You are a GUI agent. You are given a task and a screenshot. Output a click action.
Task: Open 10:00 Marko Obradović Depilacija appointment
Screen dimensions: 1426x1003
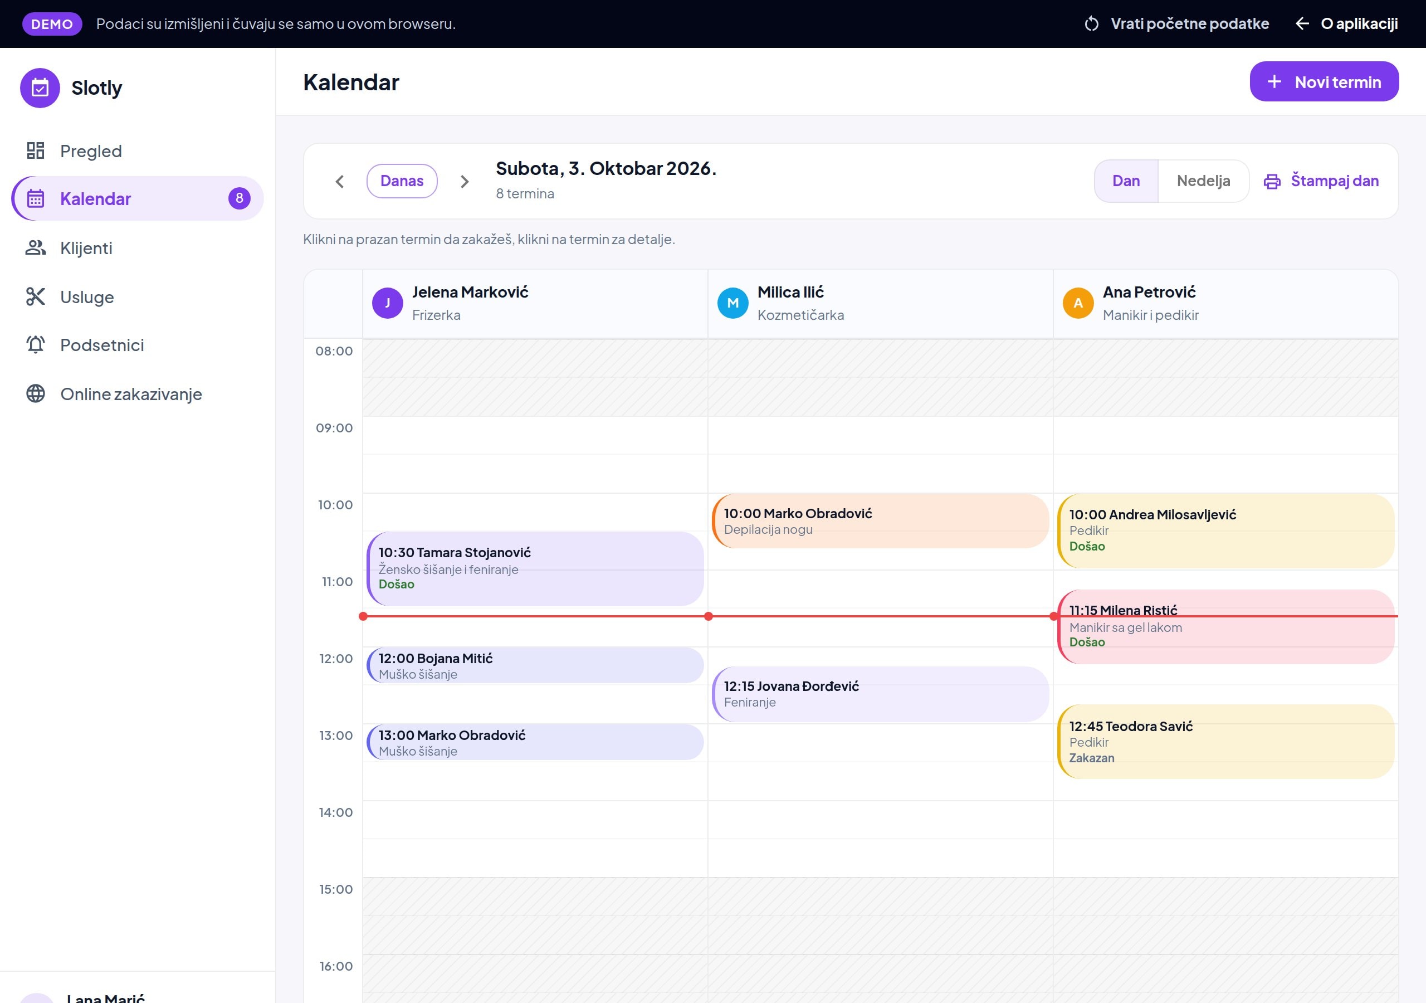click(881, 521)
